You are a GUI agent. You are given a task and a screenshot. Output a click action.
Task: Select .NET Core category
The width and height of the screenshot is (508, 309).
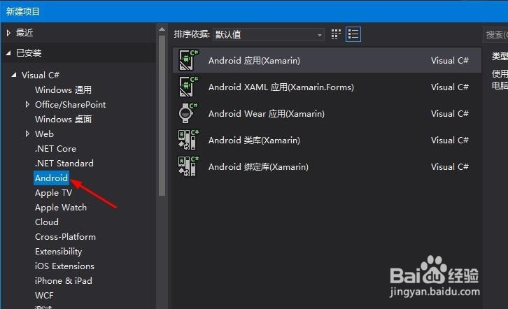coord(55,148)
